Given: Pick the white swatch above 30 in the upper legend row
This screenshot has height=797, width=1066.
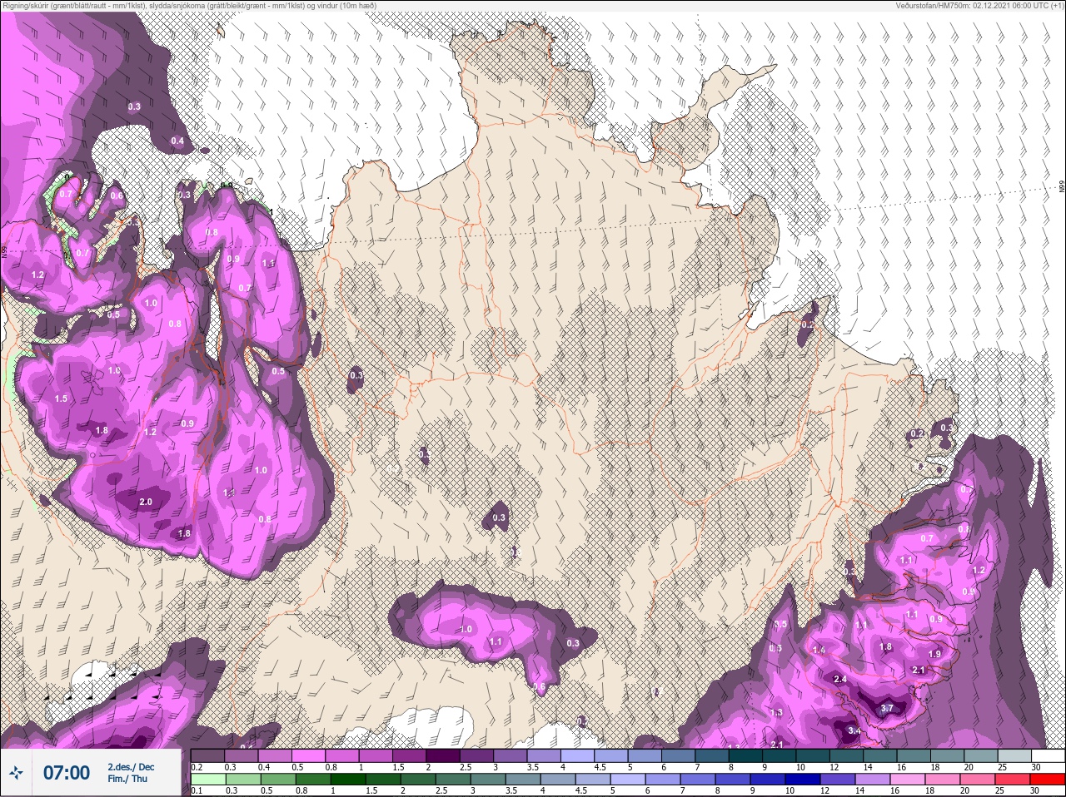Looking at the screenshot, I should [x=1048, y=755].
